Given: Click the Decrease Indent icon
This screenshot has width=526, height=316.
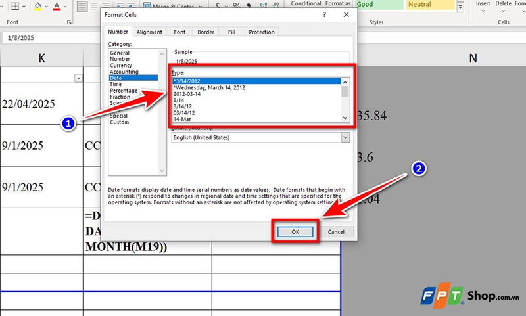Looking at the screenshot, I should tap(120, 6).
